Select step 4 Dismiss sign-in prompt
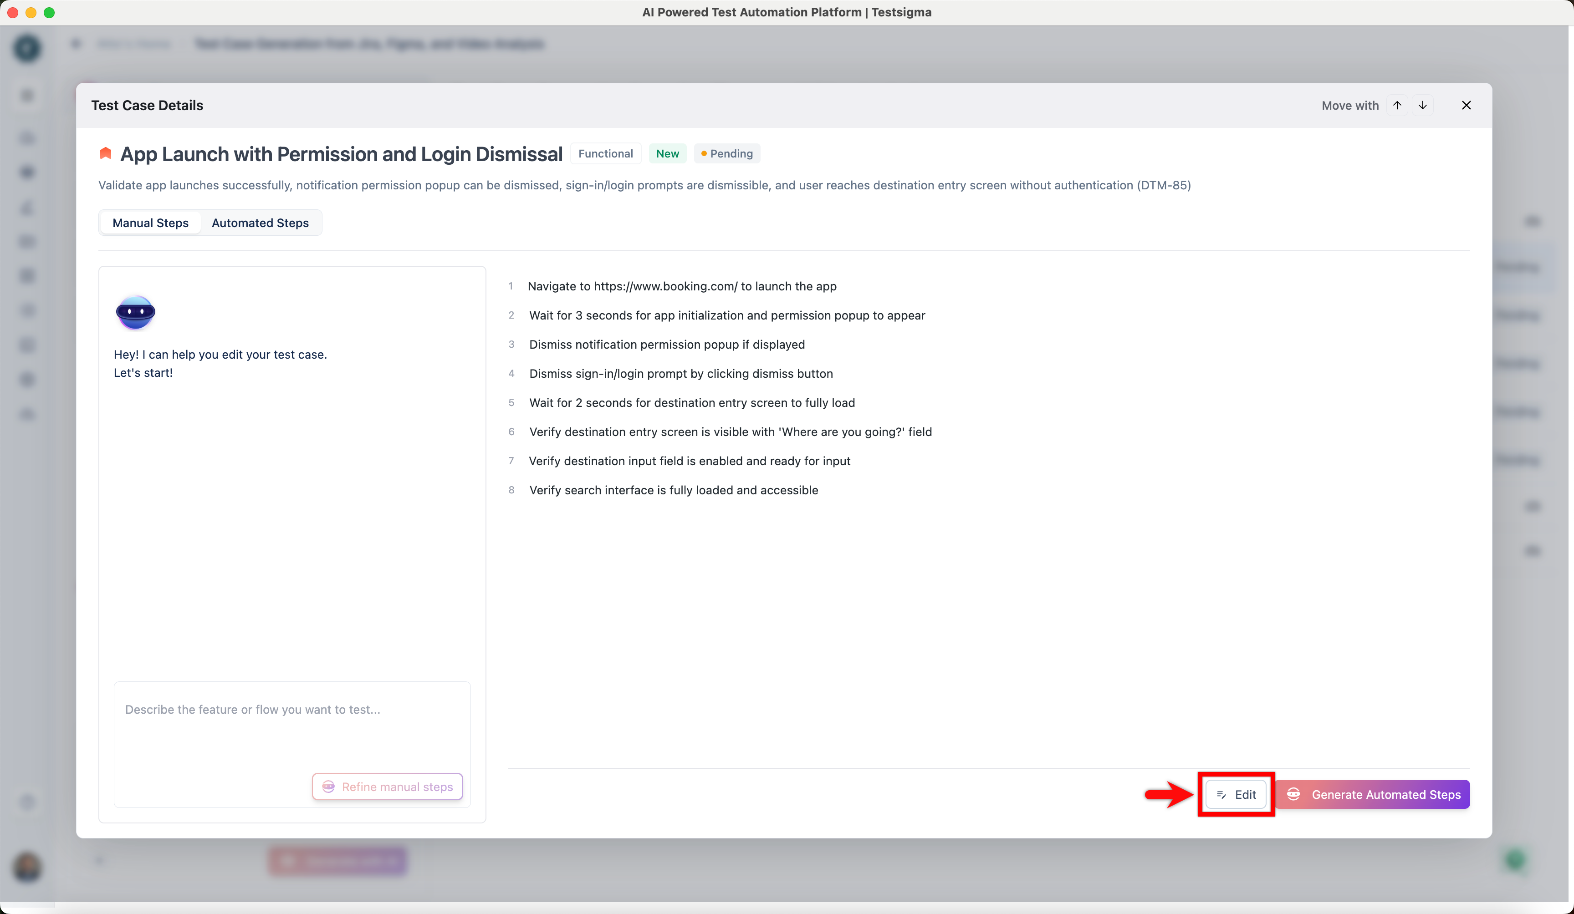 (680, 373)
